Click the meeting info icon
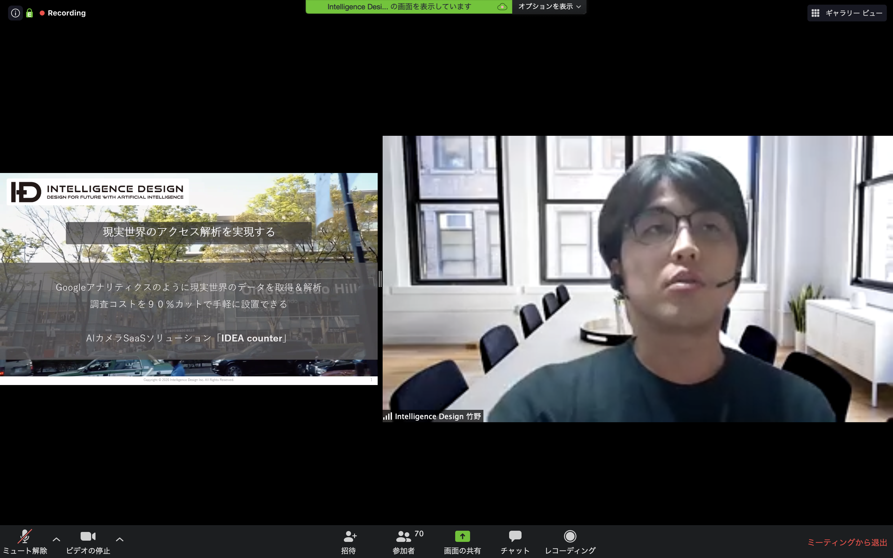Viewport: 893px width, 558px height. point(15,13)
